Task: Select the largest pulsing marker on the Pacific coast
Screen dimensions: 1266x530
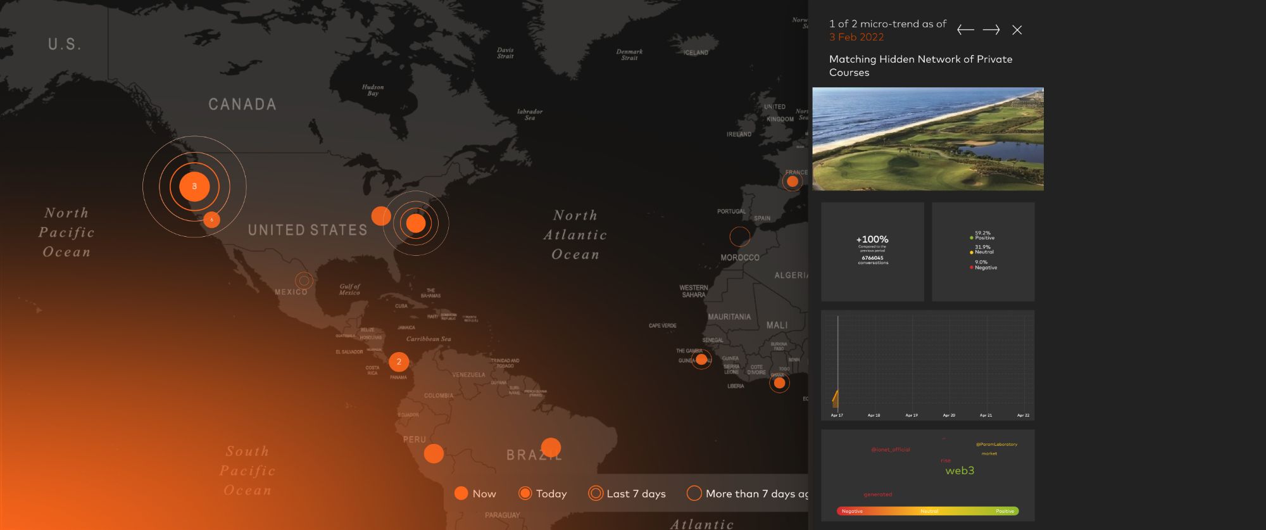Action: click(194, 186)
